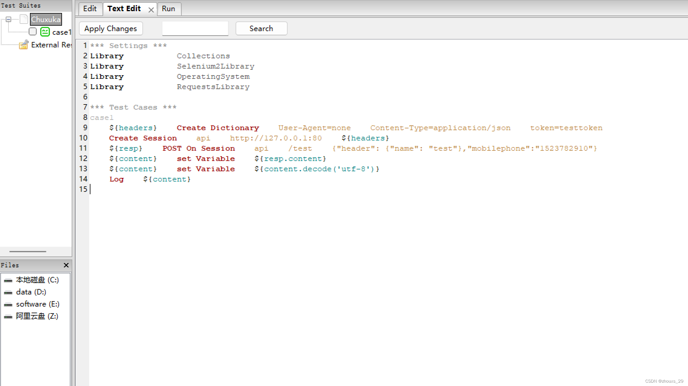Click the Z: cloud drive icon
Screen dimensions: 688x386
8,317
